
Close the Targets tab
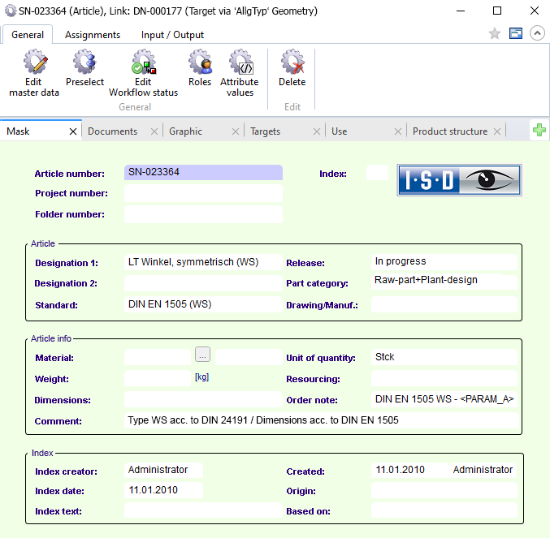[x=317, y=131]
